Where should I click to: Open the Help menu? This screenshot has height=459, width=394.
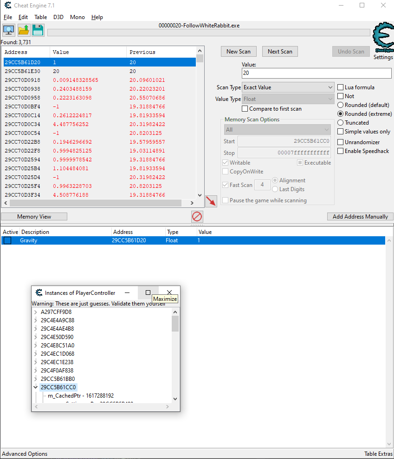[97, 17]
